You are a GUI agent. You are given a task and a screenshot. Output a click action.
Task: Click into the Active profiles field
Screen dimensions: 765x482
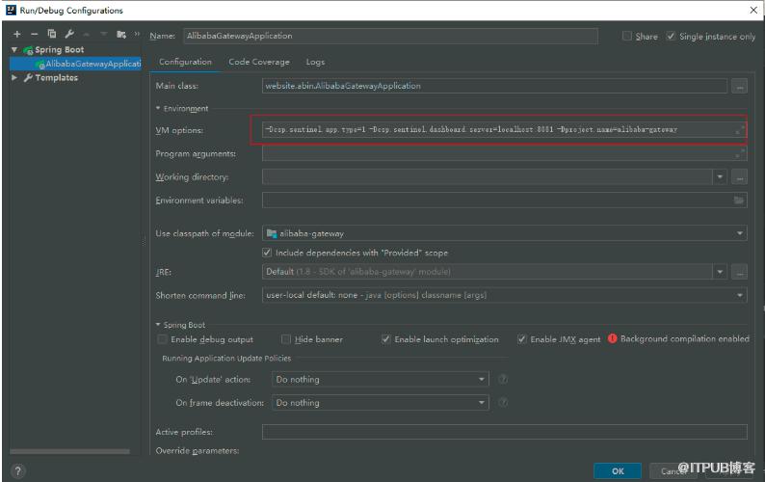[505, 432]
